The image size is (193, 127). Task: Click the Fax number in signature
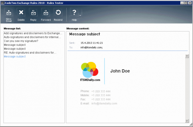(101, 99)
